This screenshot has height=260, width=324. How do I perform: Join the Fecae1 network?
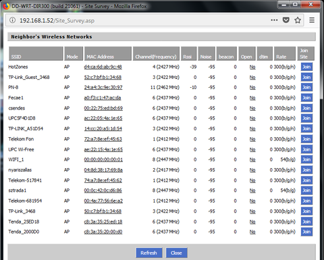coord(306,98)
